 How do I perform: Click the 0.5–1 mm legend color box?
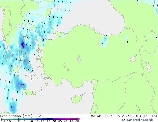click(x=10, y=119)
